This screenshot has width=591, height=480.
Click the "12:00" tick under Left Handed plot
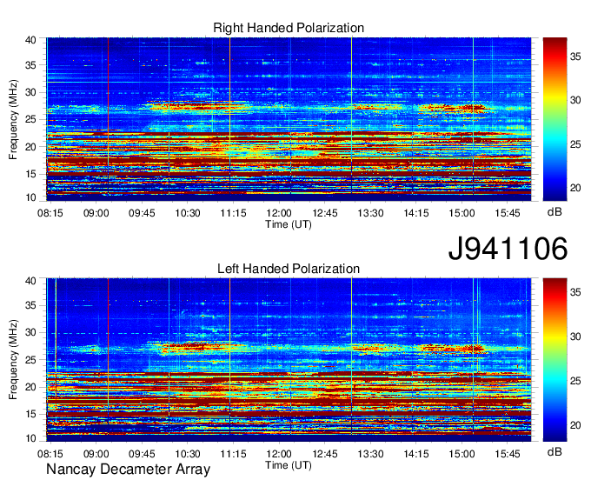(279, 454)
